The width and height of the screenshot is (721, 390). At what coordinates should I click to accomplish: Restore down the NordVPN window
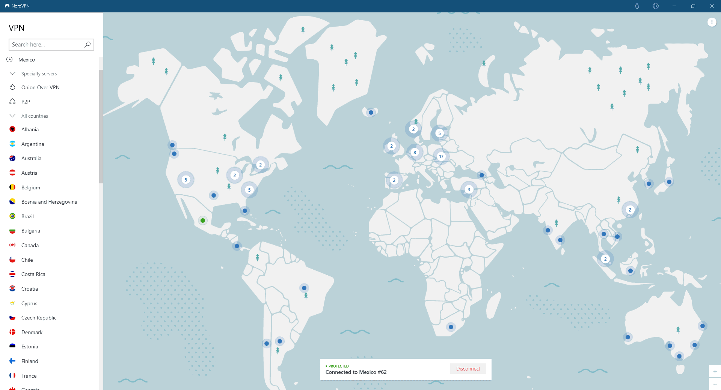[x=693, y=6]
